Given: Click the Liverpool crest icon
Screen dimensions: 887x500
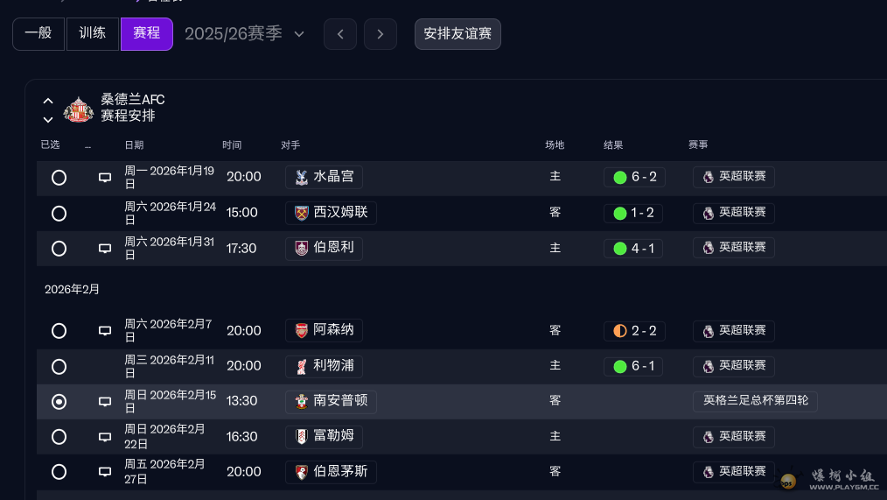Looking at the screenshot, I should (302, 366).
